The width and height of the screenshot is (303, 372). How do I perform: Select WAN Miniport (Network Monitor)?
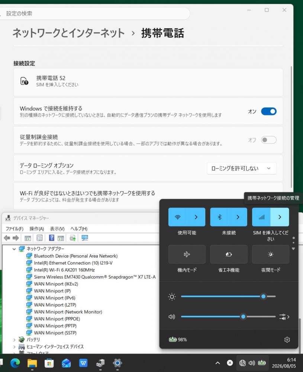point(68,312)
